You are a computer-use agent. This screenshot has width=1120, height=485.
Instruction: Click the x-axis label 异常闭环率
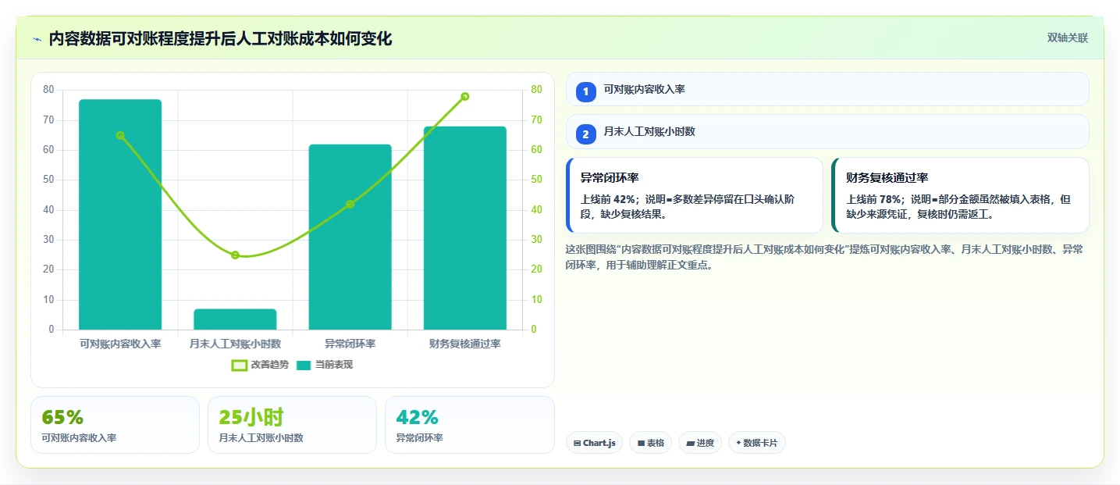[350, 344]
